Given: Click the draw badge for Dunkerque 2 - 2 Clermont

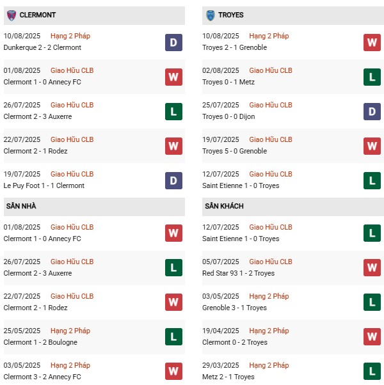Looking at the screenshot, I should 173,42.
